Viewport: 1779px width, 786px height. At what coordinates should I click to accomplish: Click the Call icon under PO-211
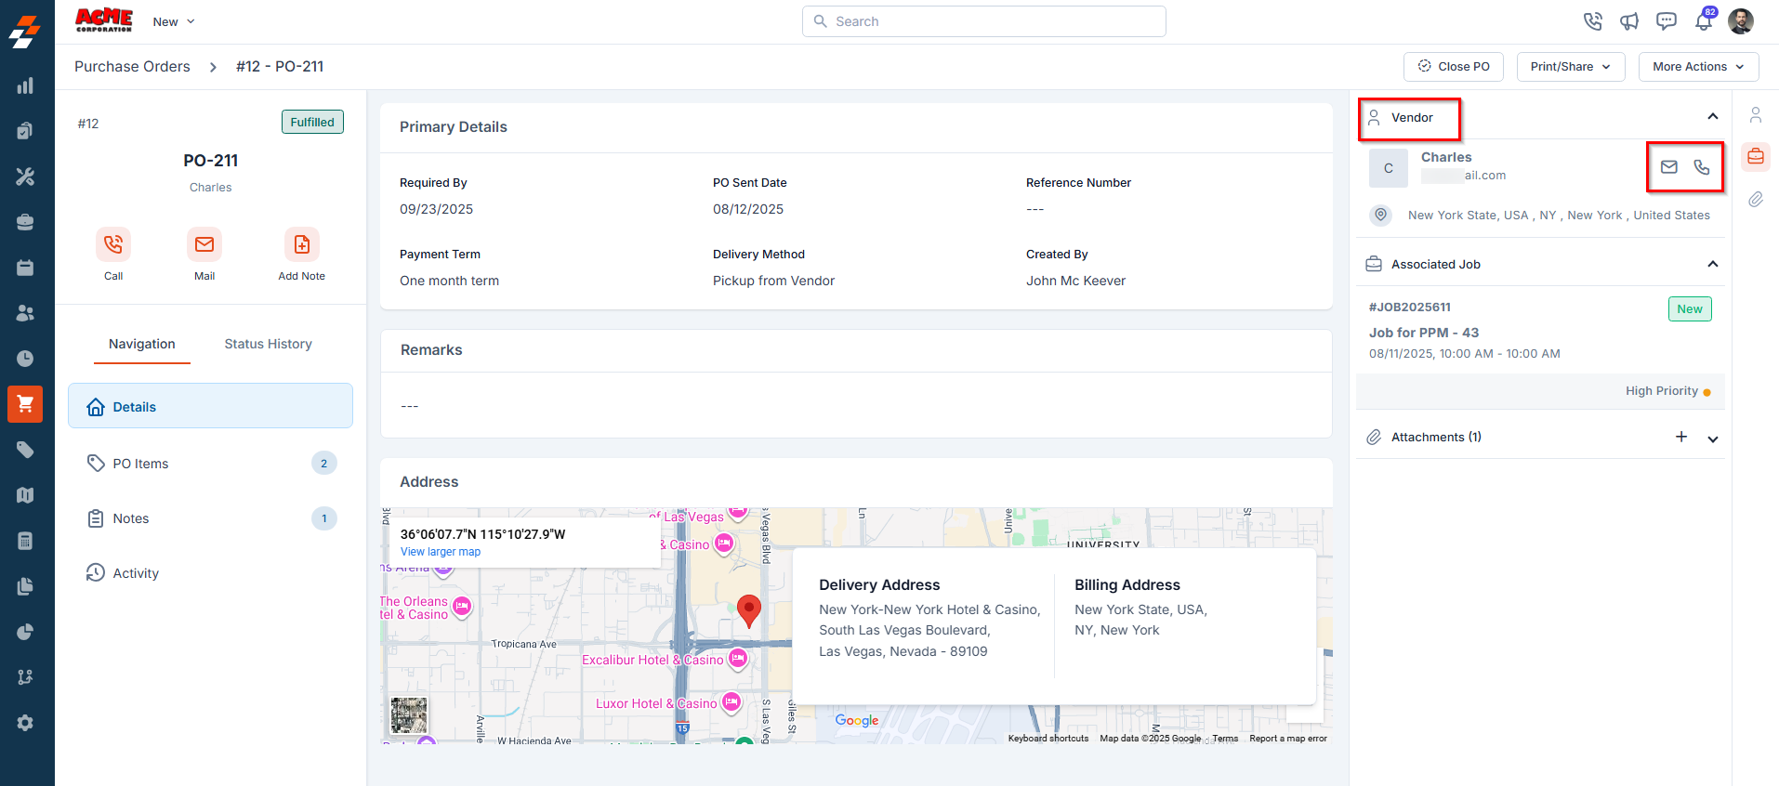(113, 244)
